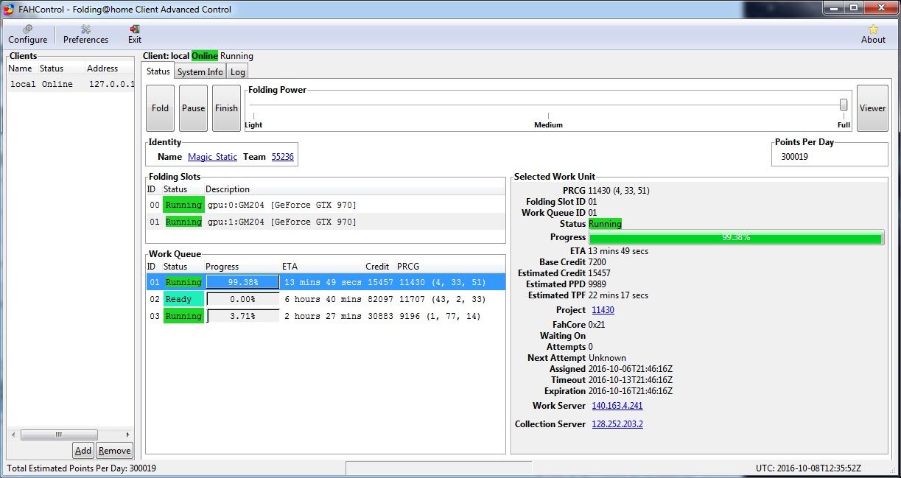Select the local client row

click(x=71, y=84)
